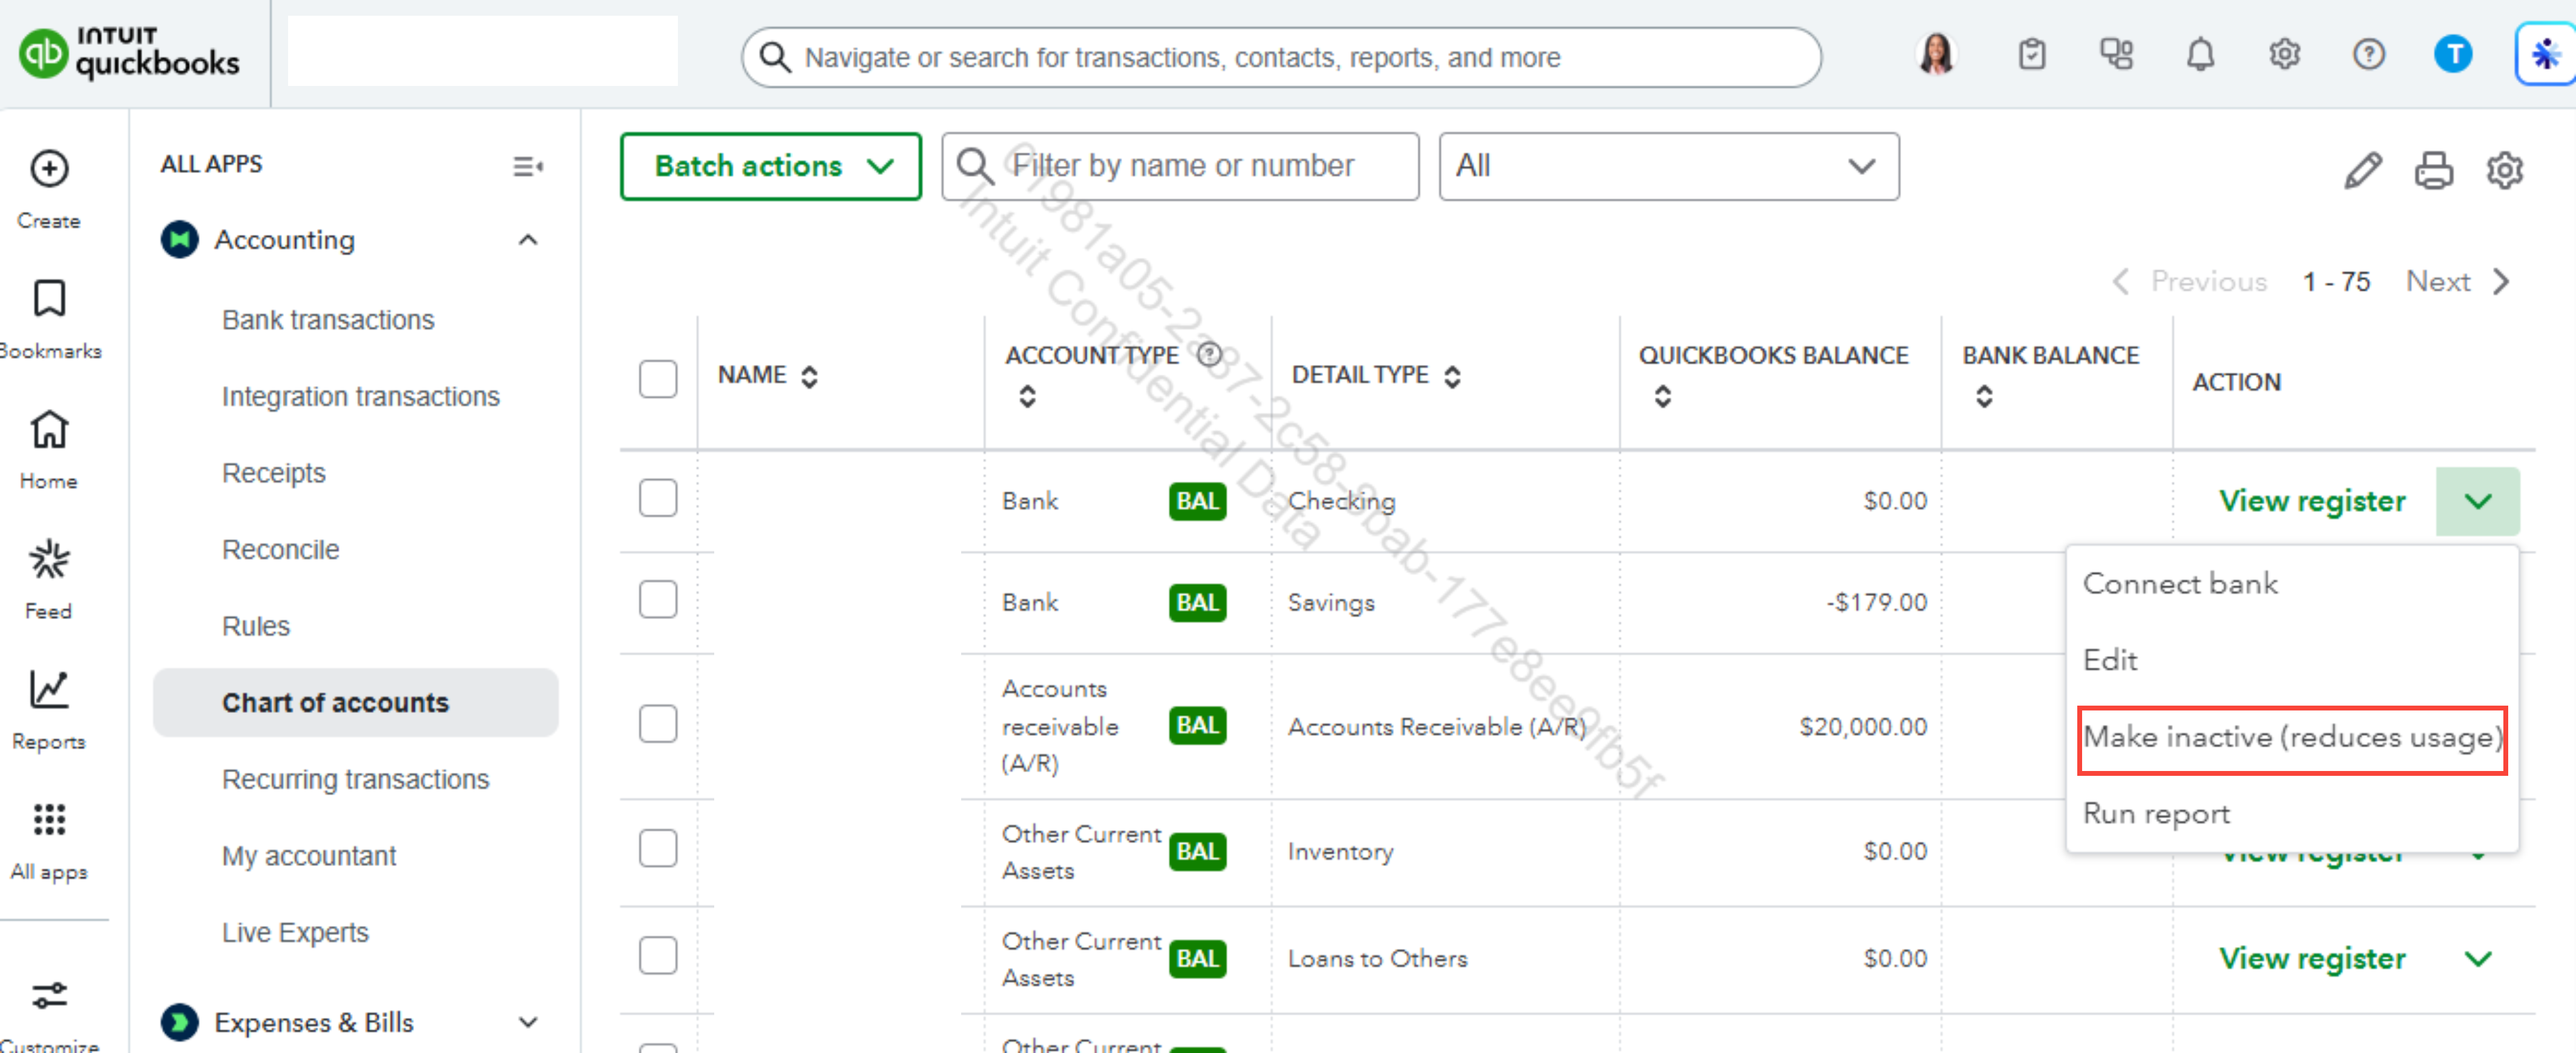The image size is (2576, 1053).
Task: Open the table settings gear icon
Action: pos(2505,170)
